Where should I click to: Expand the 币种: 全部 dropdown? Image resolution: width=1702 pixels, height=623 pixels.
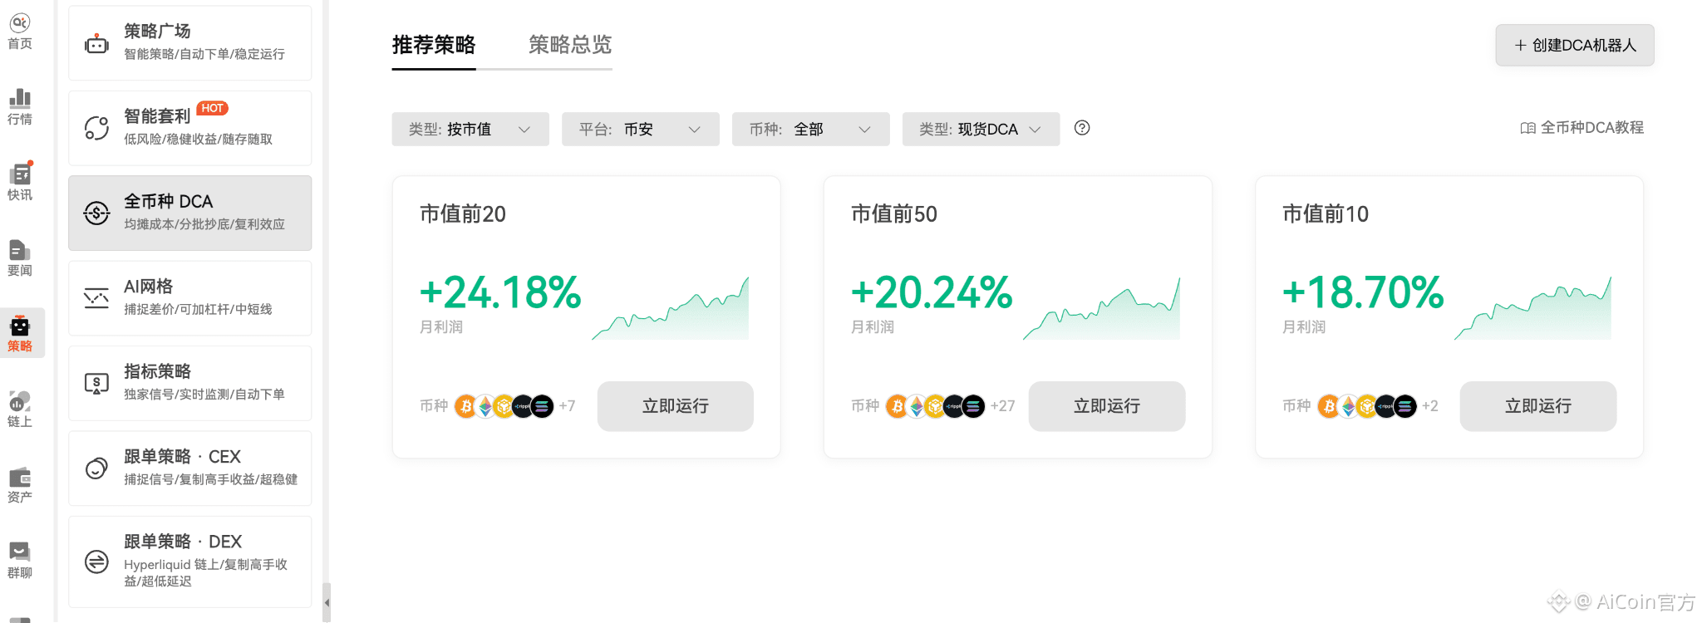pos(811,129)
